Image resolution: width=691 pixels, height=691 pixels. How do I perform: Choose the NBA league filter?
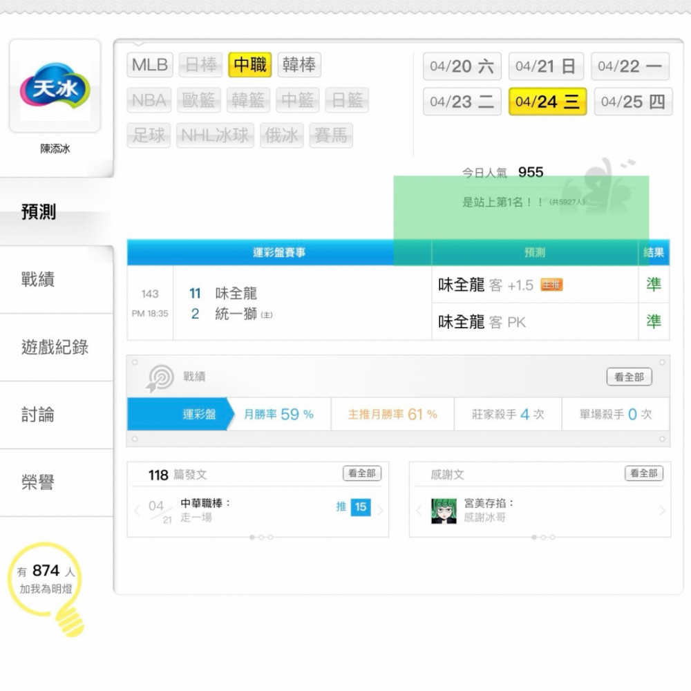(x=149, y=100)
